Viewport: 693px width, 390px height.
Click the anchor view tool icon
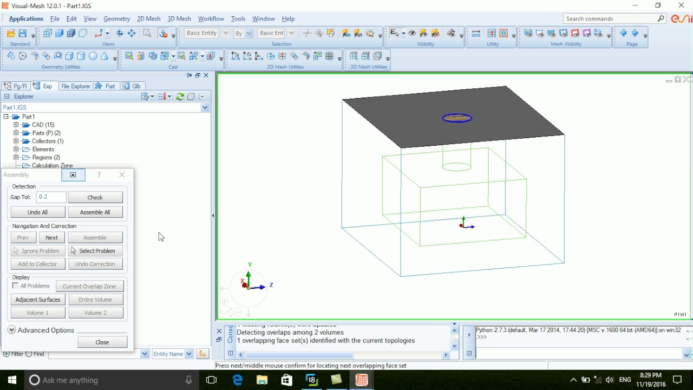[x=163, y=34]
